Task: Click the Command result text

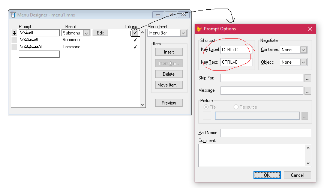Action: click(x=72, y=47)
